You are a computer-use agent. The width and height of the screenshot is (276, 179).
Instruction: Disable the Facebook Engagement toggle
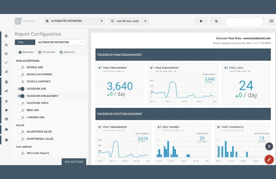21,96
